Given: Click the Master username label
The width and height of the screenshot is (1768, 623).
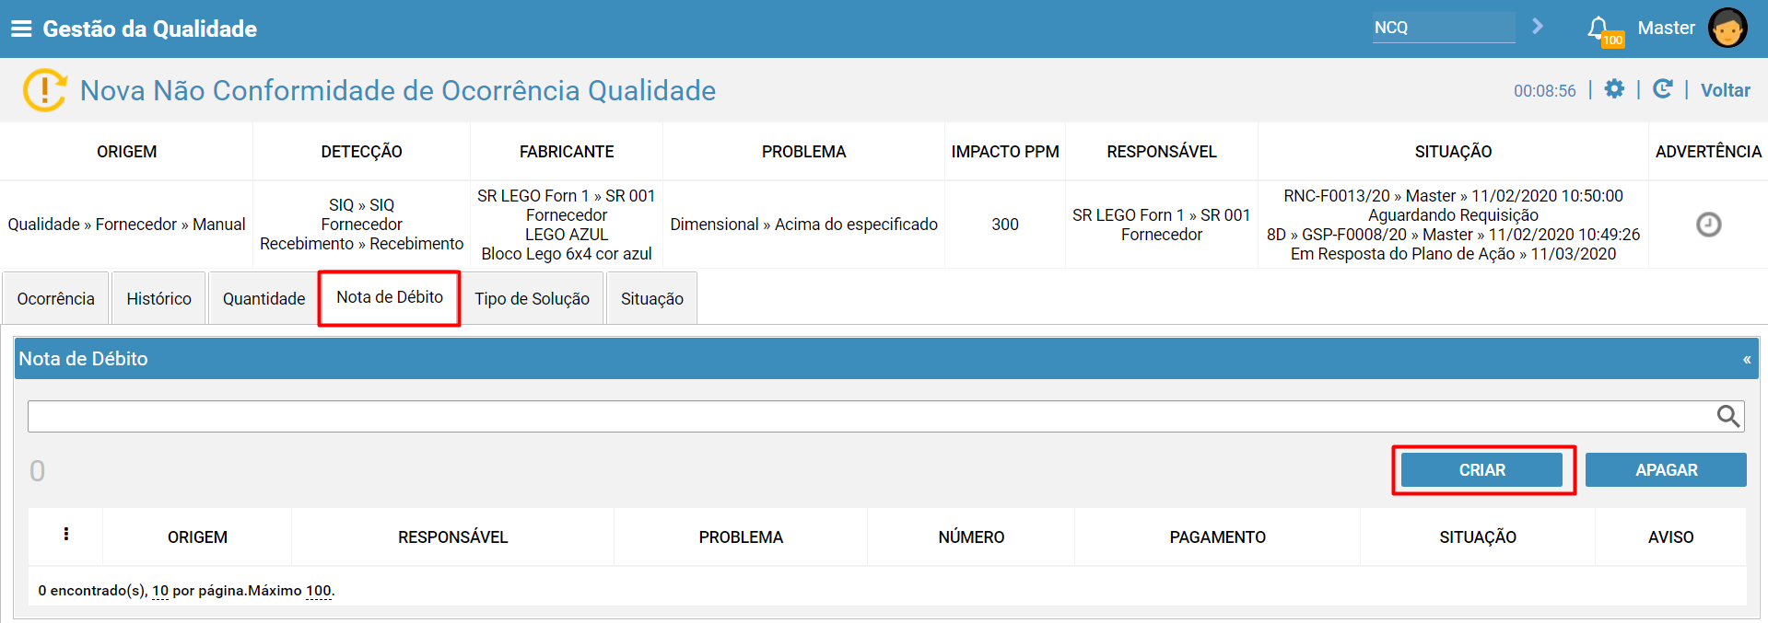Looking at the screenshot, I should (x=1666, y=28).
